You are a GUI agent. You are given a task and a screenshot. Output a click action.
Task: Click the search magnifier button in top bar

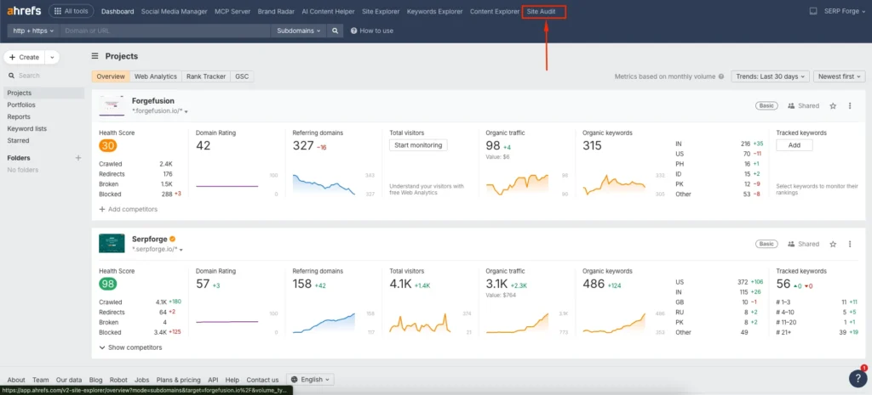coord(335,31)
